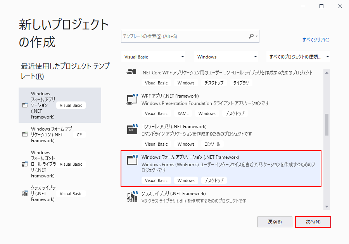Image resolution: width=349 pixels, height=244 pixels.
Task: Select Windows フォーム アプリケーション template in list
Action: [x=221, y=169]
